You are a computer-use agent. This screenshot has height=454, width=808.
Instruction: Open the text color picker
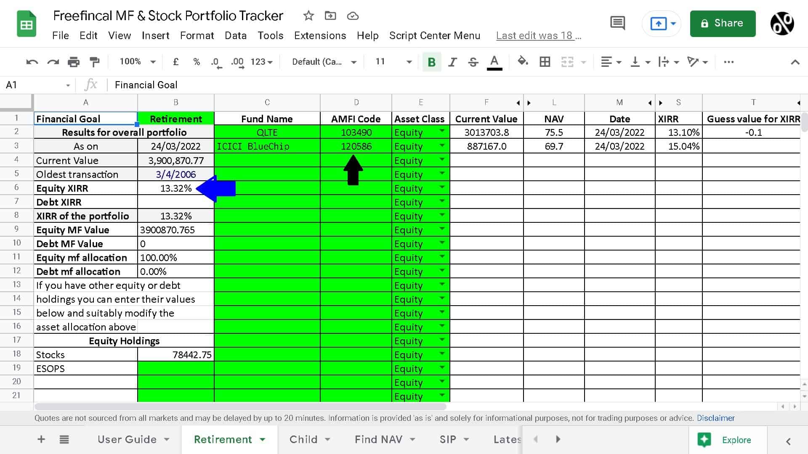pyautogui.click(x=494, y=62)
